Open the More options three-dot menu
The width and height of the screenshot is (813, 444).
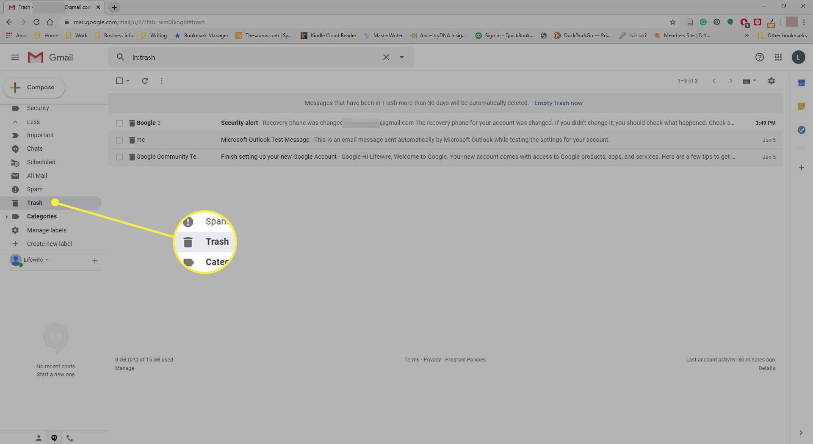[x=161, y=81]
